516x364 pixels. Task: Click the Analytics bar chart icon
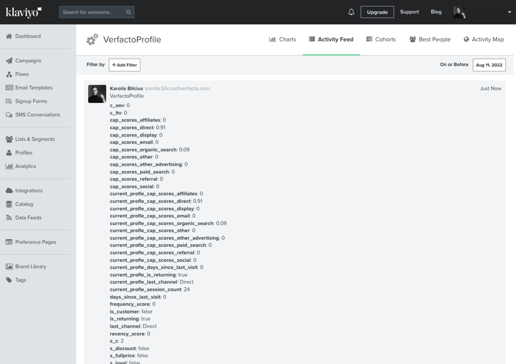pyautogui.click(x=9, y=166)
